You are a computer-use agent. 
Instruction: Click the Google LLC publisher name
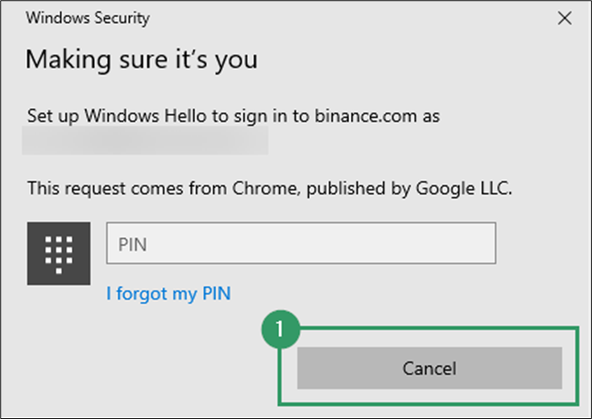464,188
